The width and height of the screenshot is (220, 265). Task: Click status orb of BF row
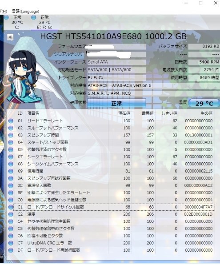tap(11, 193)
